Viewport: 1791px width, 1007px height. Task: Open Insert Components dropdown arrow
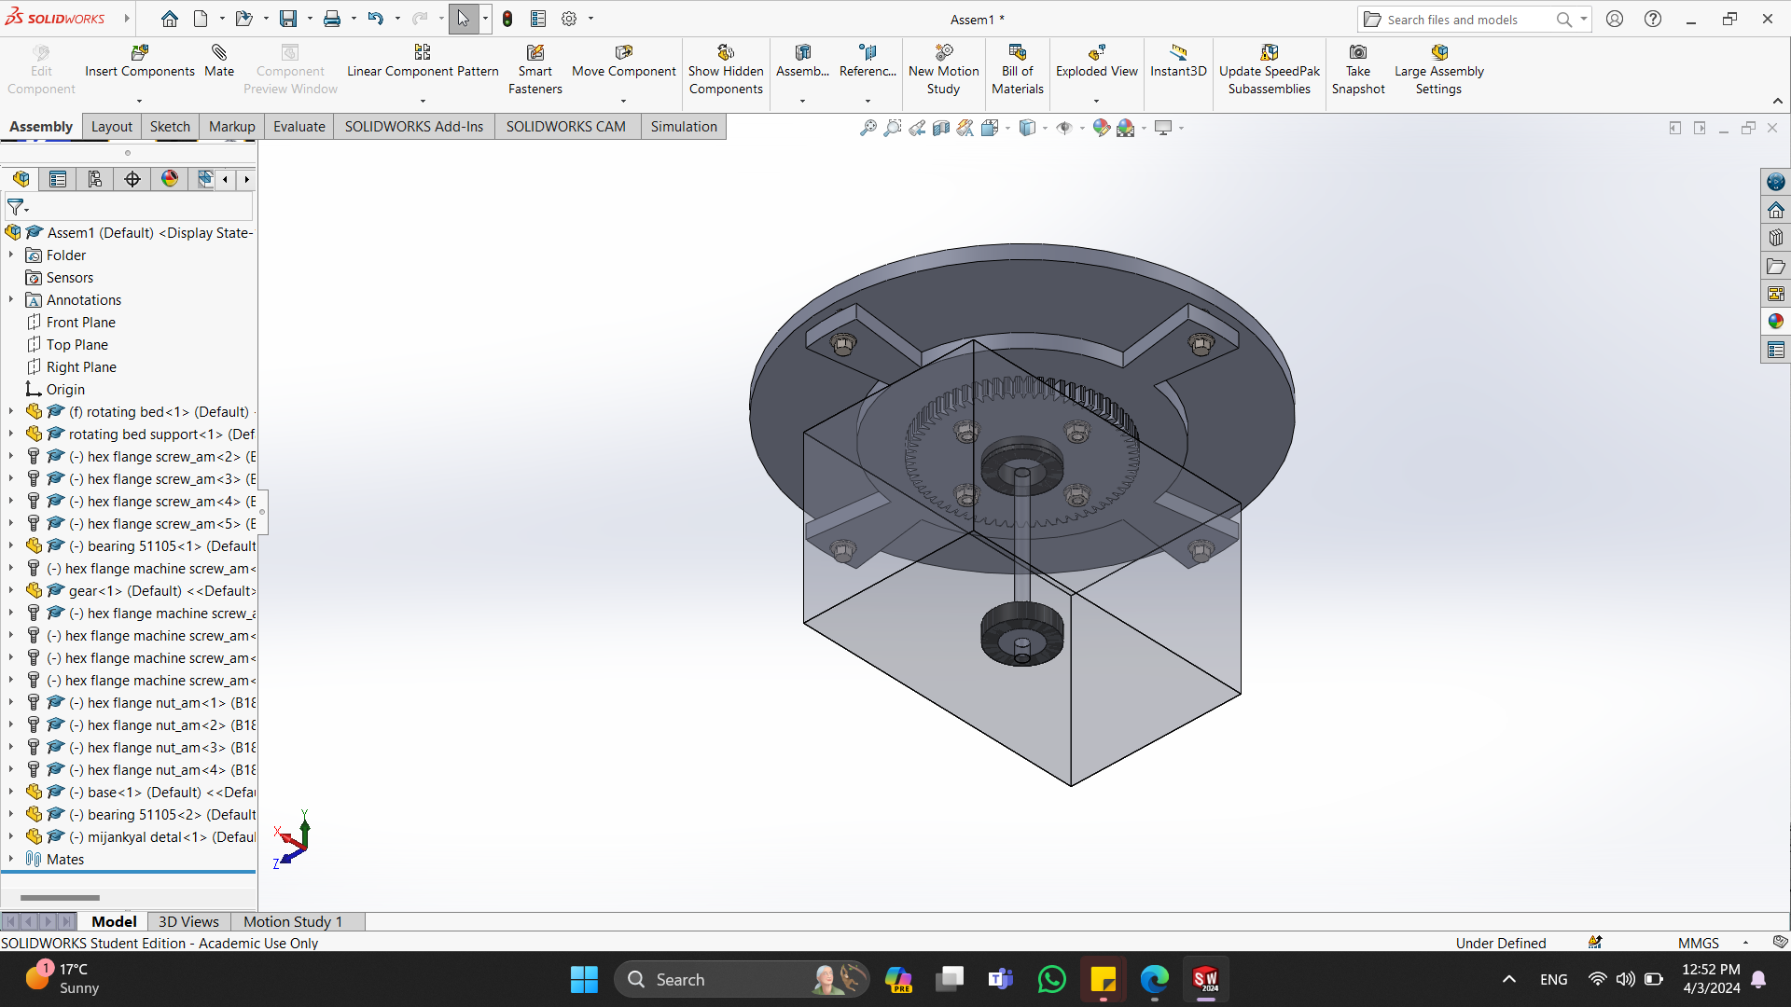point(139,101)
